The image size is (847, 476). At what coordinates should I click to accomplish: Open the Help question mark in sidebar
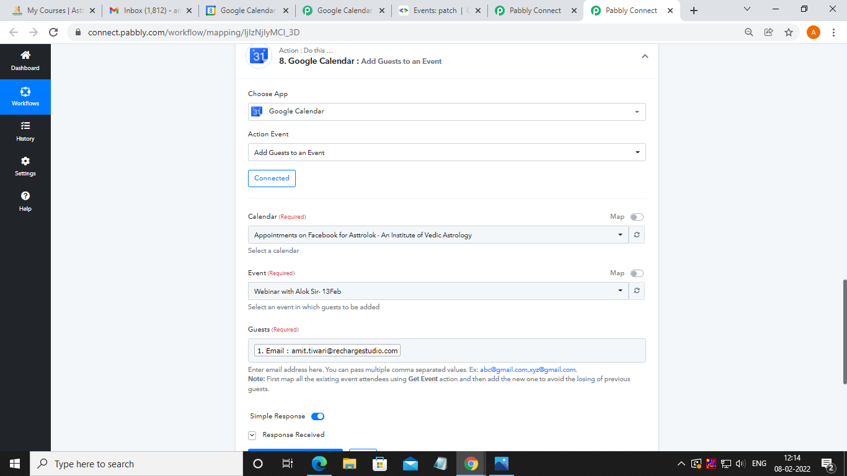pos(25,196)
